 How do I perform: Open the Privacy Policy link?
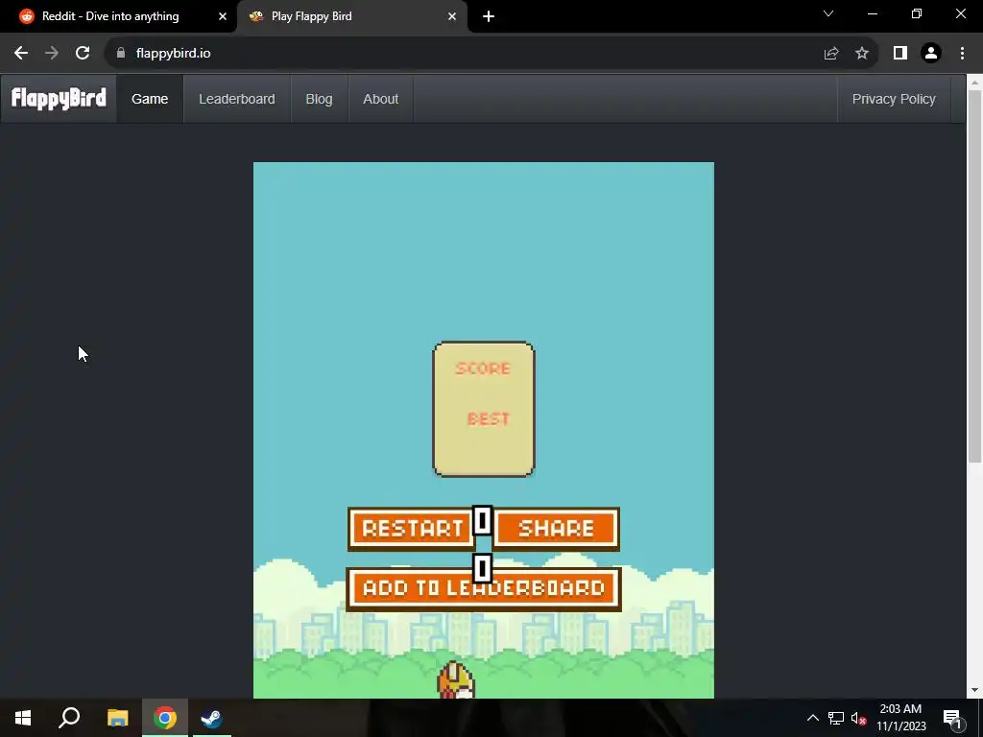tap(894, 99)
